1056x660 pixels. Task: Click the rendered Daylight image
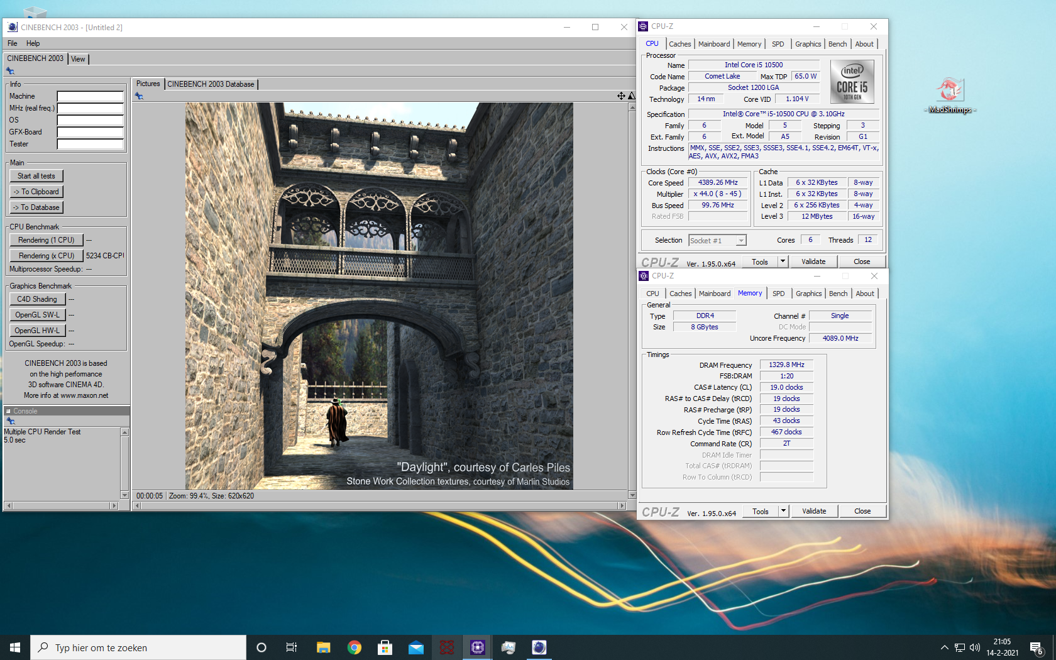point(379,296)
